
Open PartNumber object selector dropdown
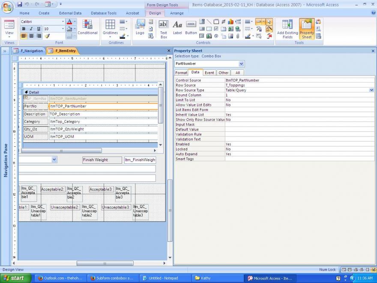click(x=241, y=64)
